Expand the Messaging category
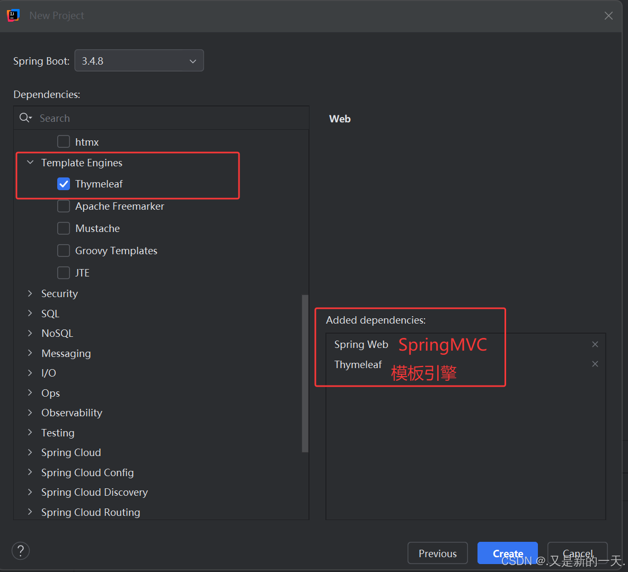 pyautogui.click(x=30, y=353)
